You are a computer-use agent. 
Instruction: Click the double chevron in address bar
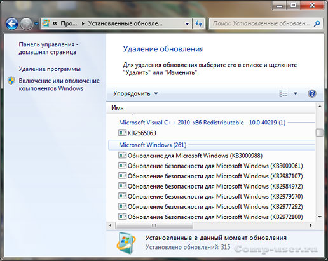click(x=55, y=23)
